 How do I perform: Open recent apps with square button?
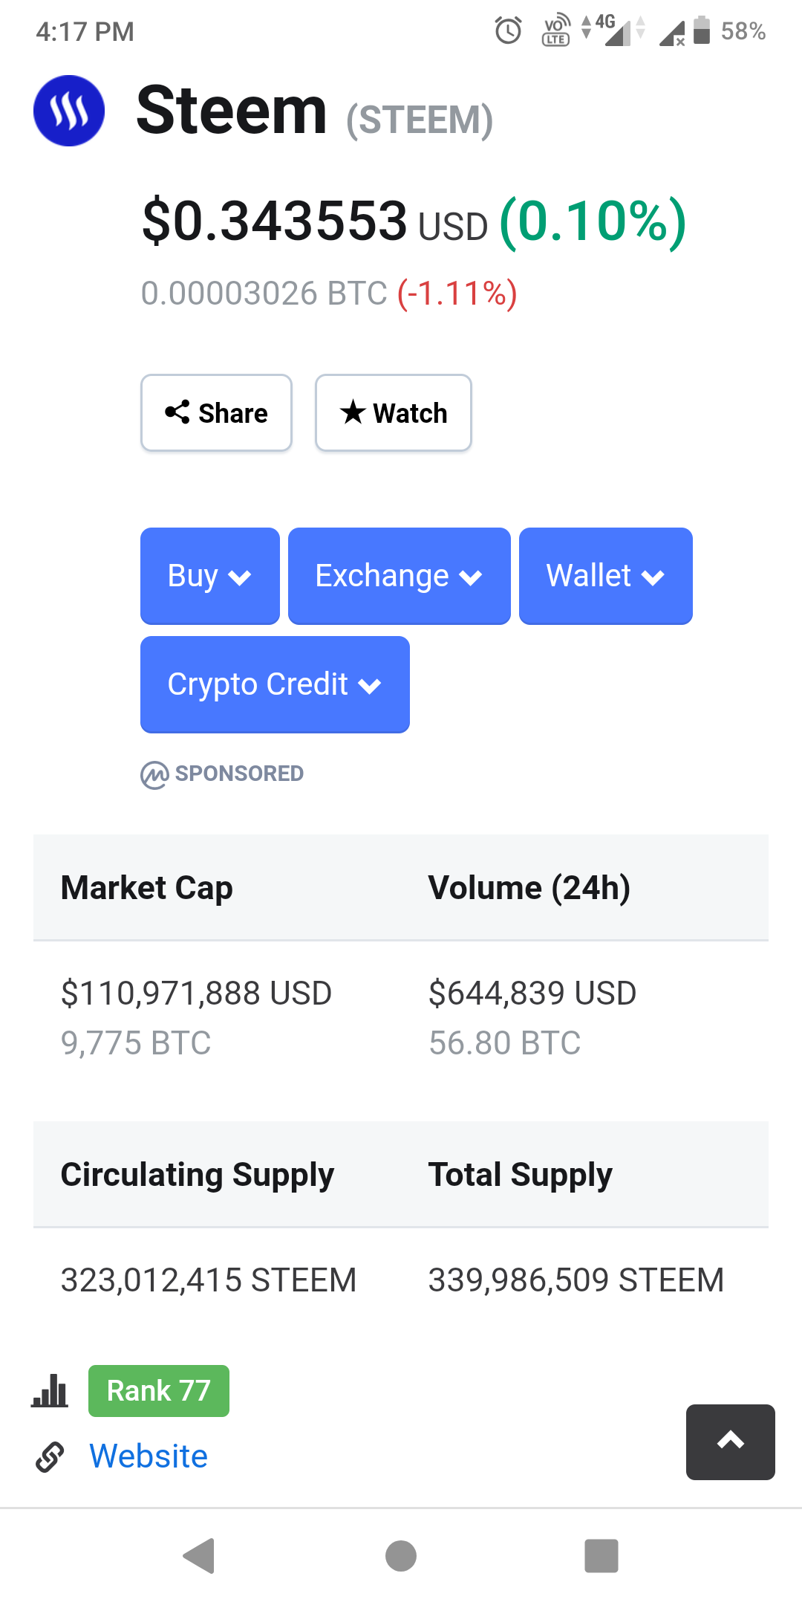(x=601, y=1556)
